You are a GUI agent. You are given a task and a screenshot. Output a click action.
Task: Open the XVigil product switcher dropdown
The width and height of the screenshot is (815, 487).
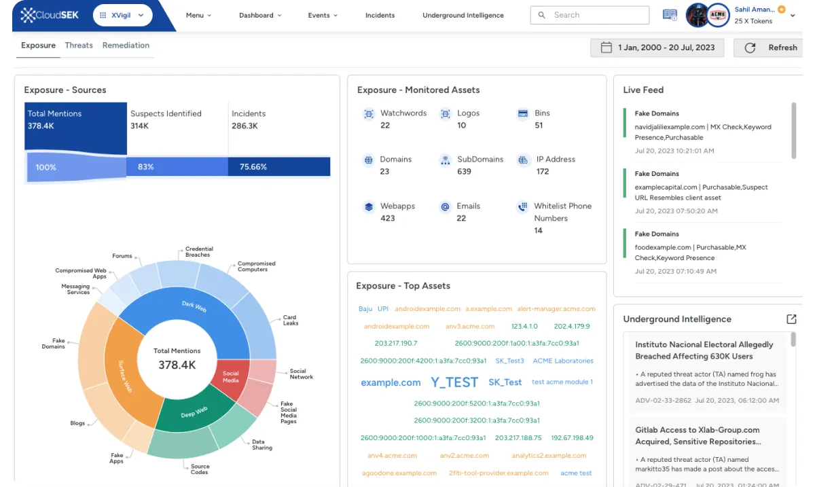pyautogui.click(x=122, y=14)
